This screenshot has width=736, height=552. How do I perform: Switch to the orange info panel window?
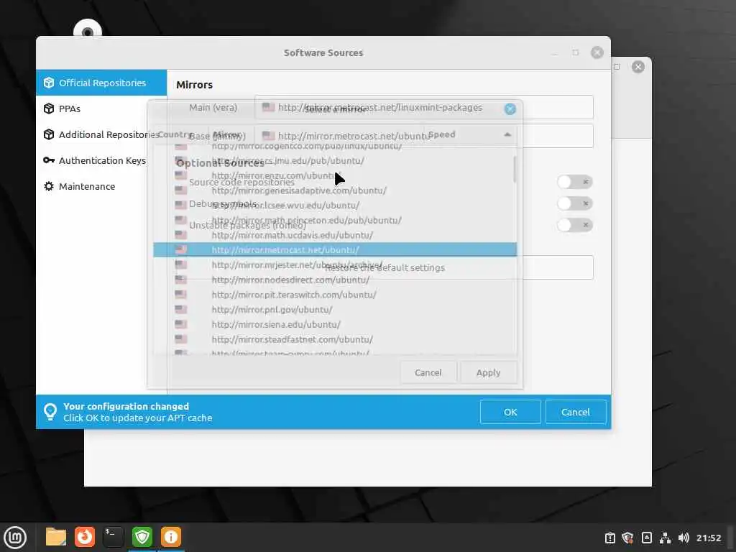point(171,537)
